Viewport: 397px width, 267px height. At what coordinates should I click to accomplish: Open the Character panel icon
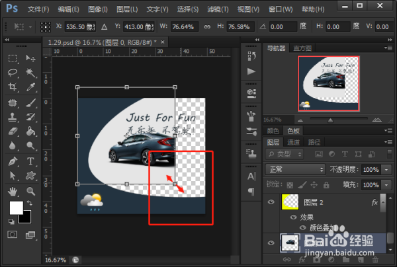coord(251,176)
